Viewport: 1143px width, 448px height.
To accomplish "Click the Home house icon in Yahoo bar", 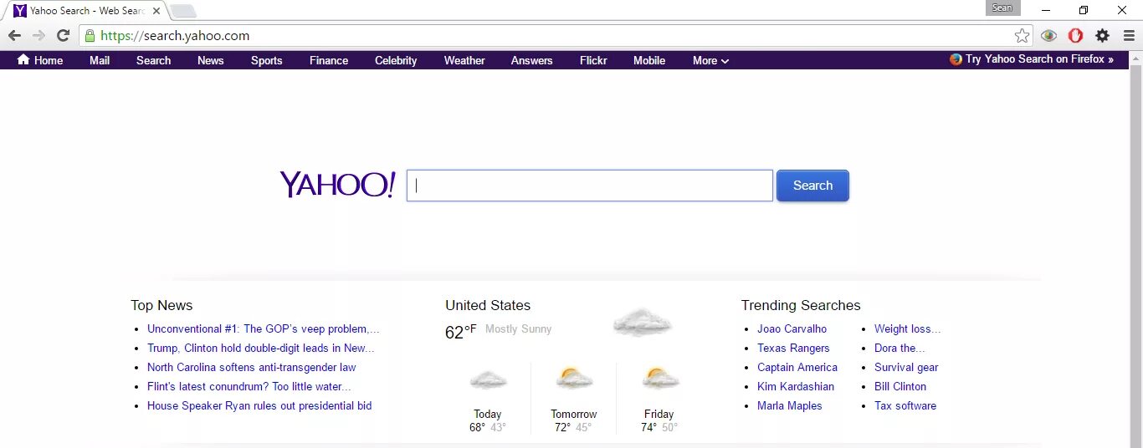I will [x=23, y=59].
